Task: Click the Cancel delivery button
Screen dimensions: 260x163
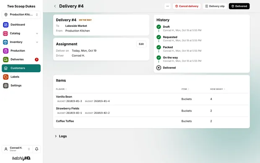Action: pos(187,6)
